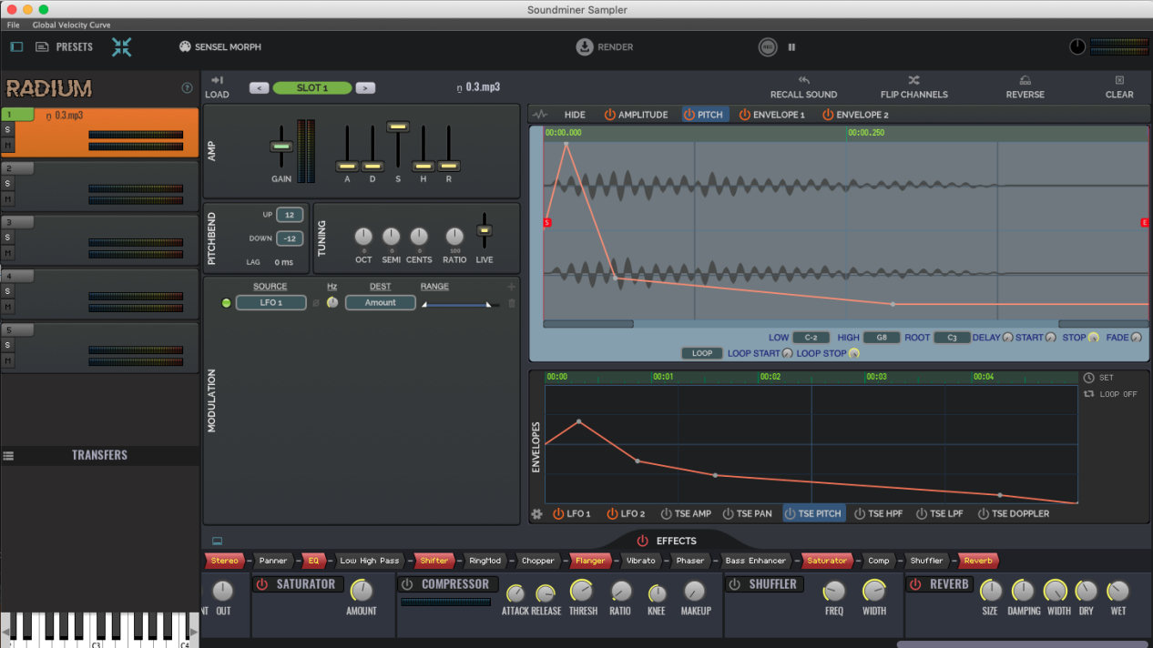
Task: Click the LOOP button
Action: (701, 353)
